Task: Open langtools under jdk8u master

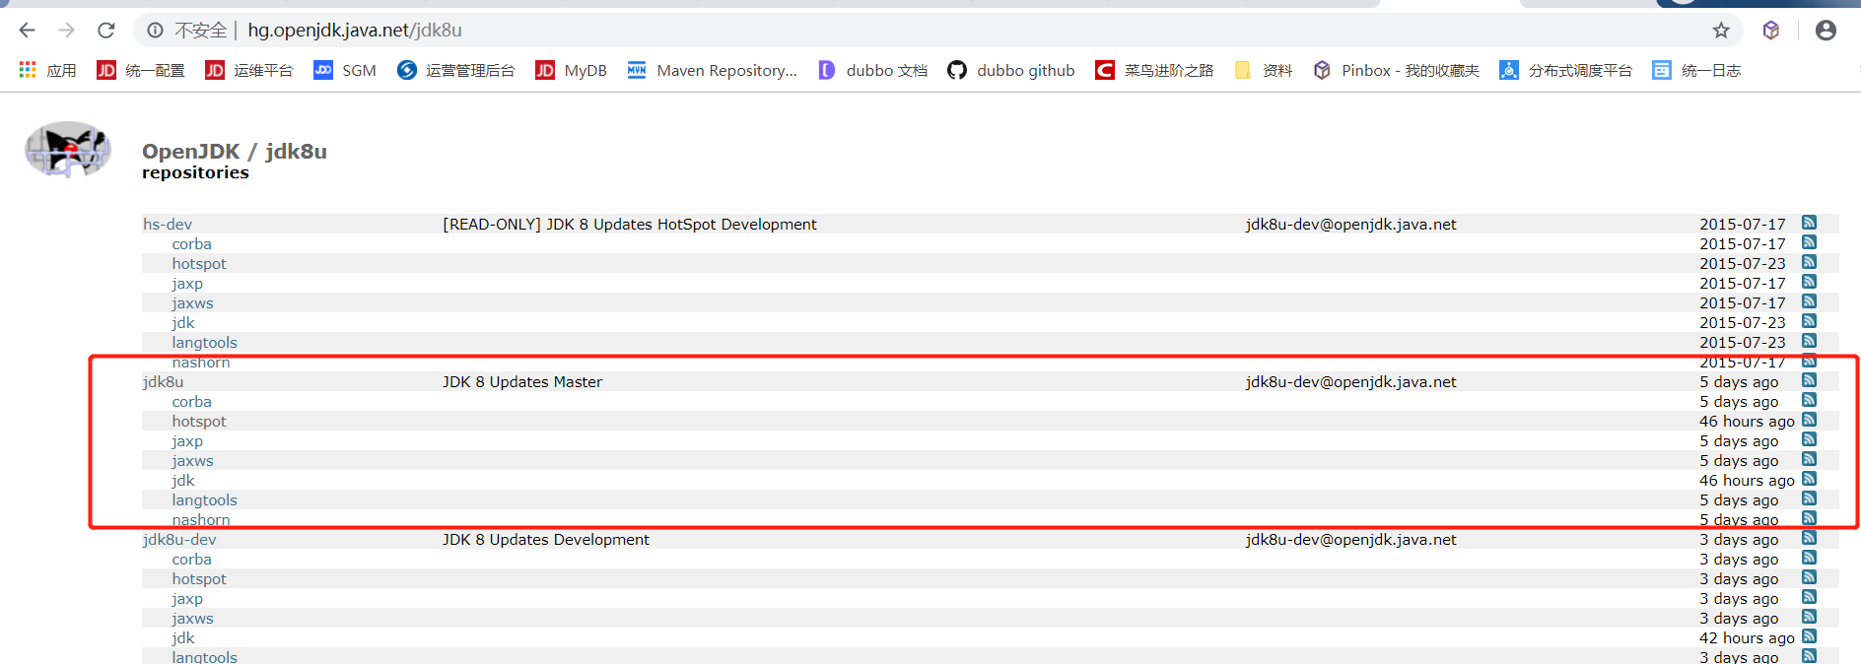Action: click(204, 500)
